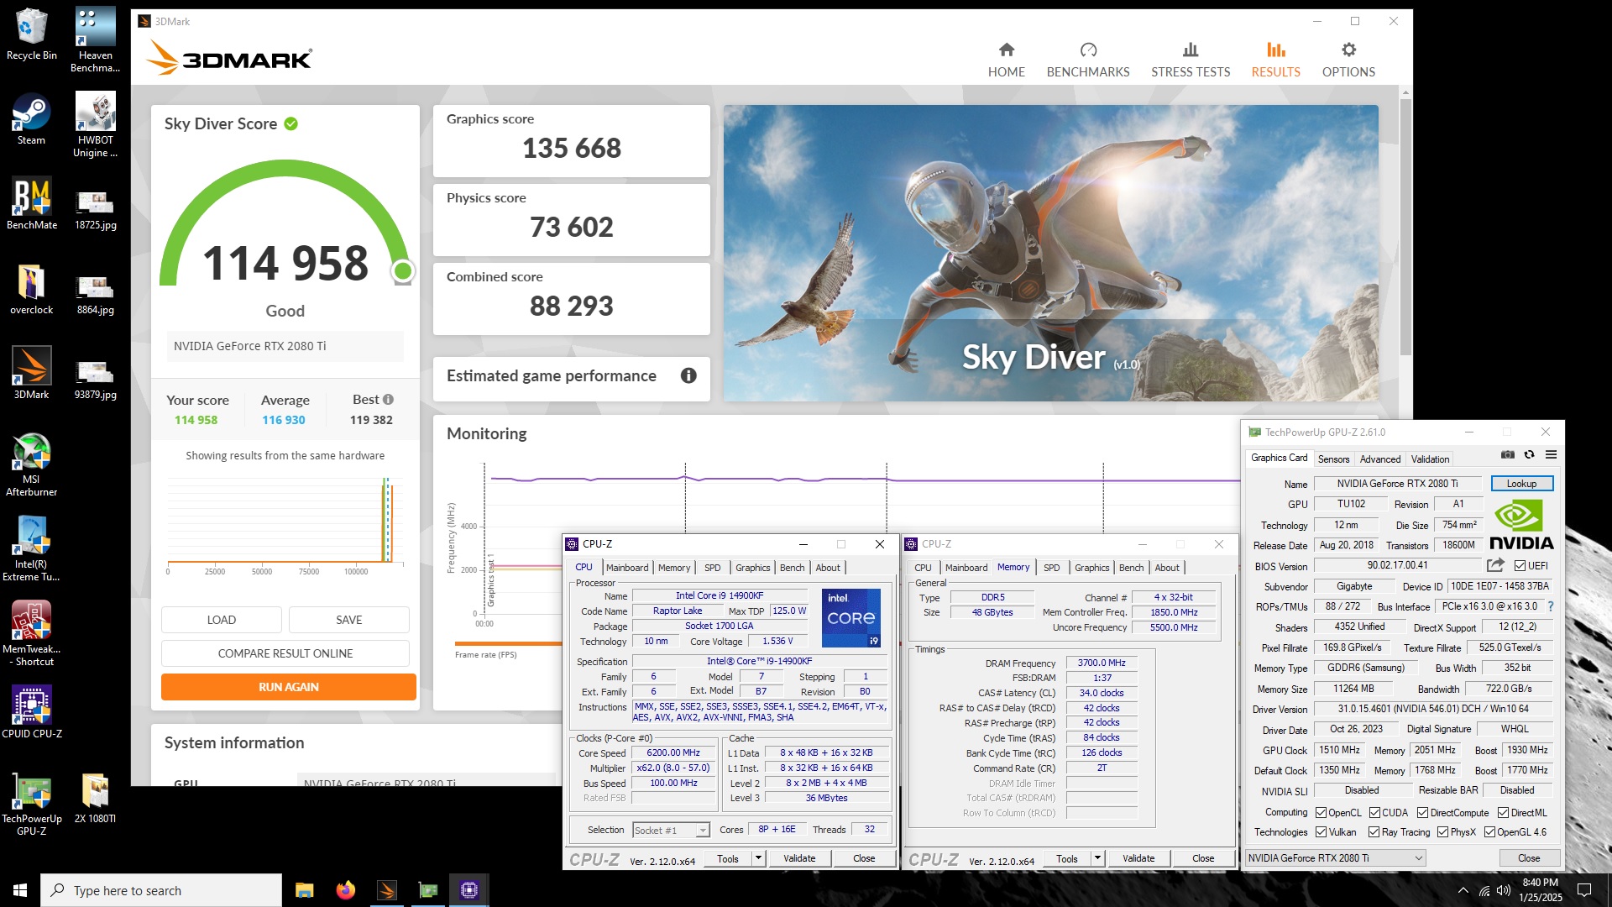Select the 3DMark desktop shortcut
The height and width of the screenshot is (907, 1612).
click(x=32, y=373)
